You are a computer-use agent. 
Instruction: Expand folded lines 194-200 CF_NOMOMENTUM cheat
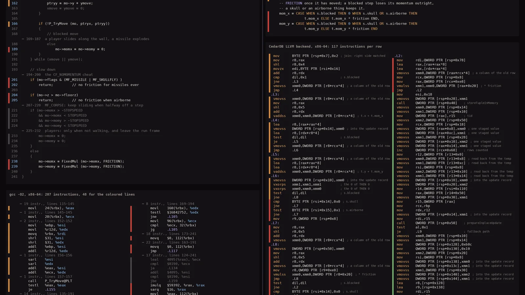tap(57, 75)
